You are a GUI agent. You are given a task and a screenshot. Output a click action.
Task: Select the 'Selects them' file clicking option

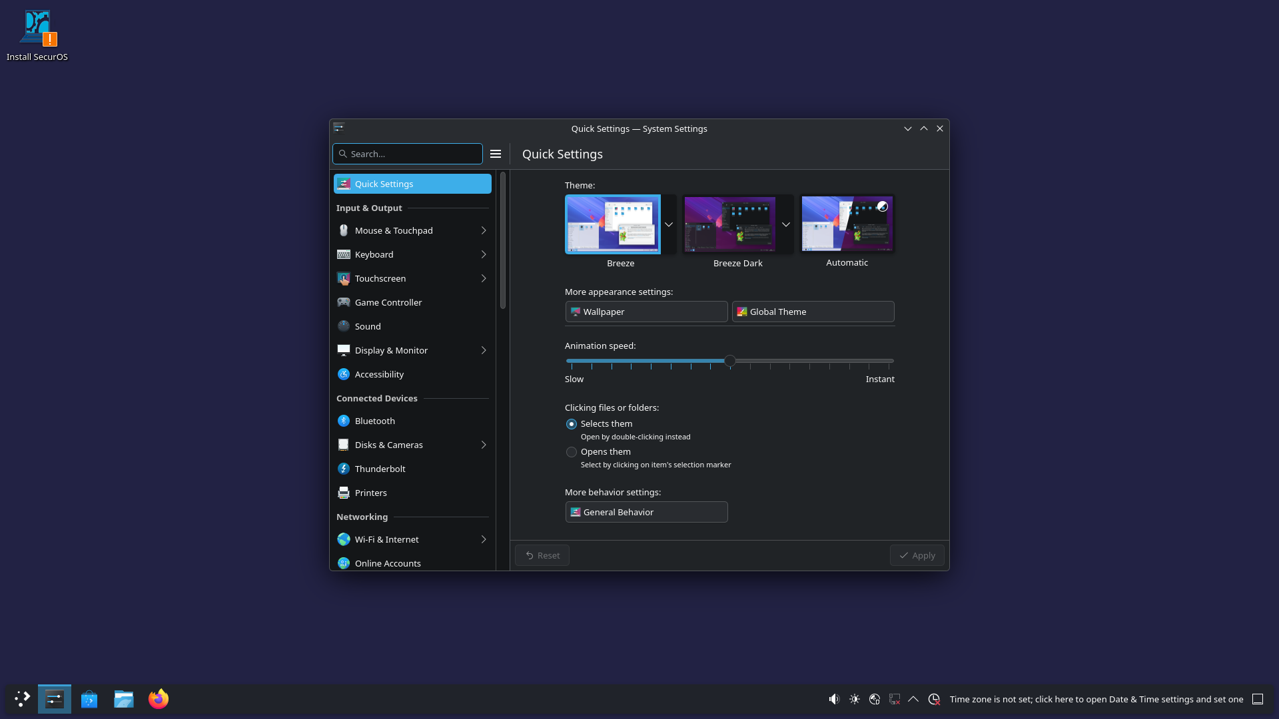(572, 424)
